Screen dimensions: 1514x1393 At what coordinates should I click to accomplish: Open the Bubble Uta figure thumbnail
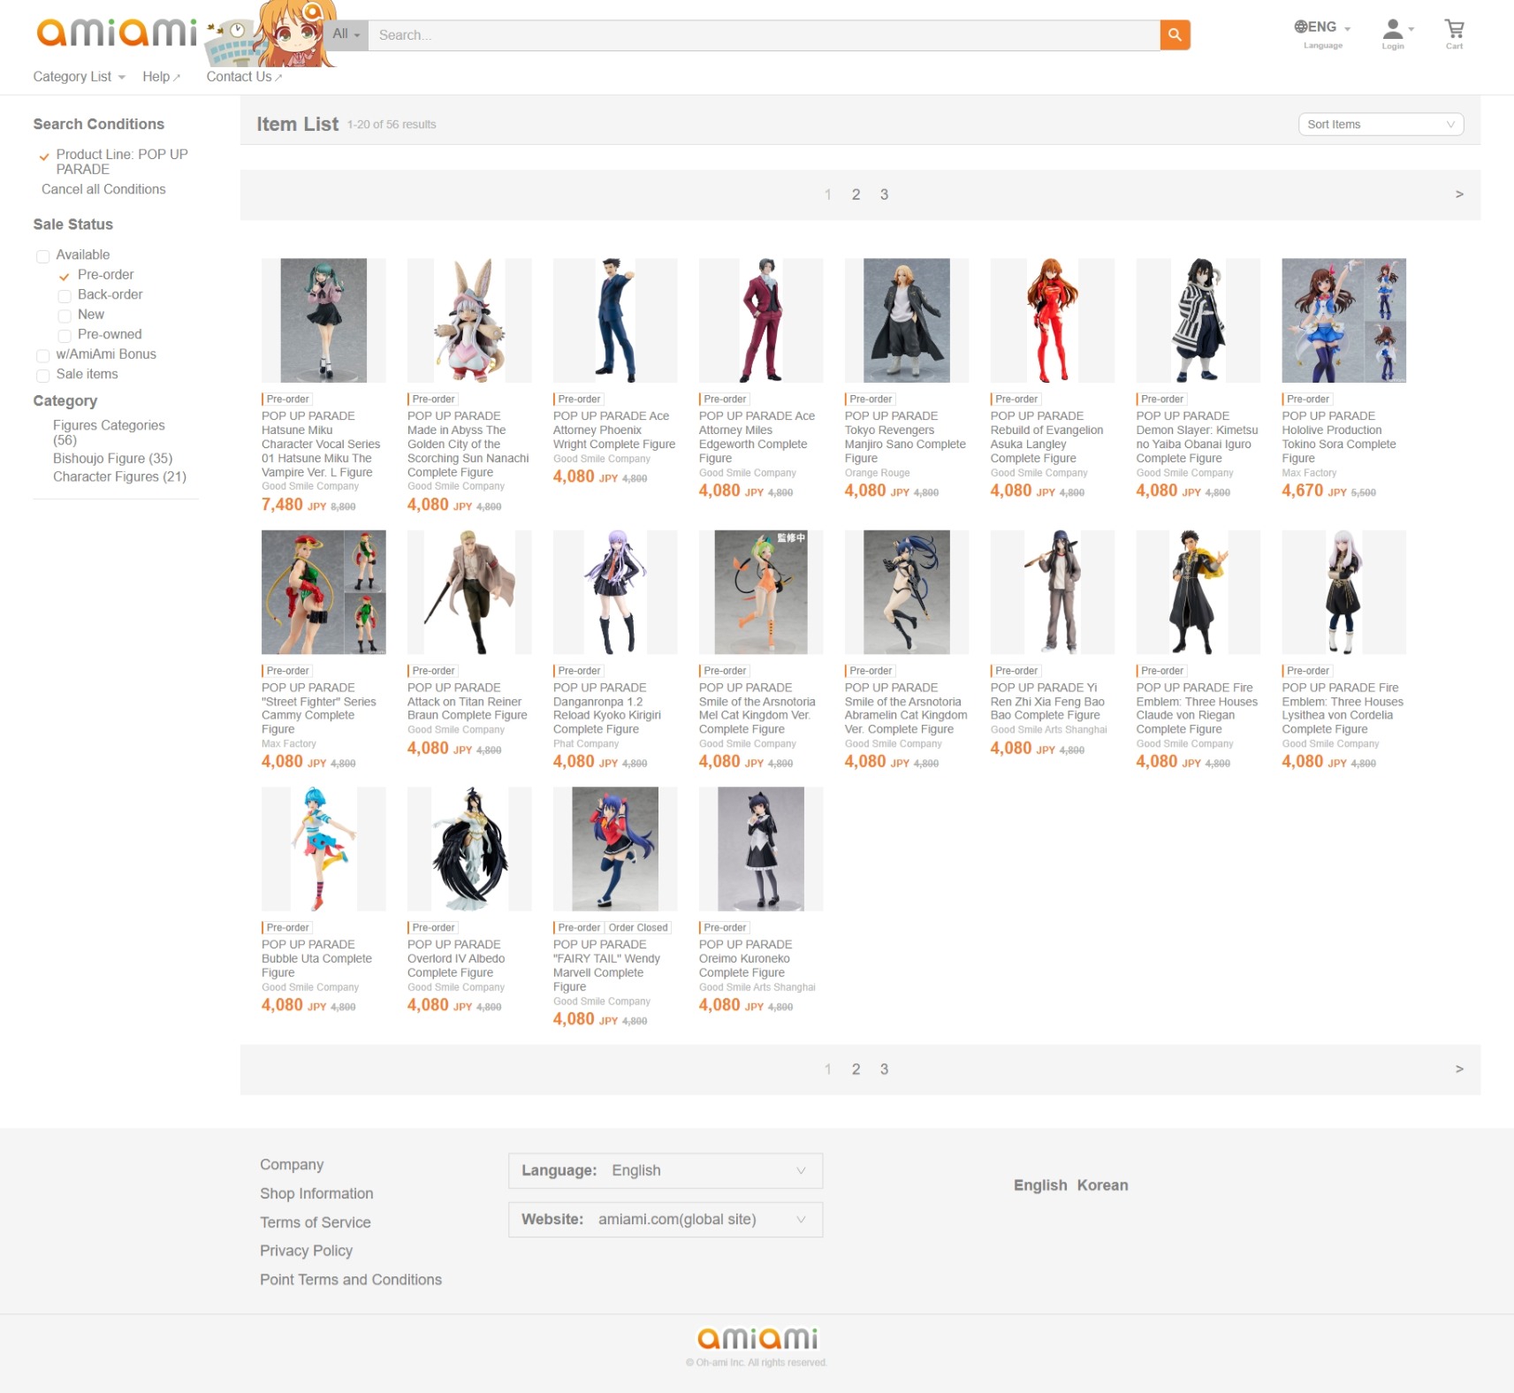(323, 849)
